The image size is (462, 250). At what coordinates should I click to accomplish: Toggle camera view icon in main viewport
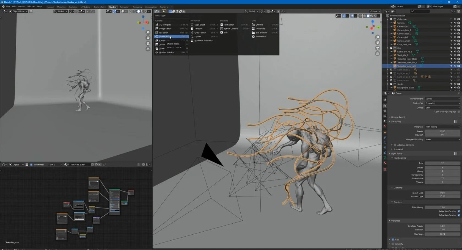[378, 48]
